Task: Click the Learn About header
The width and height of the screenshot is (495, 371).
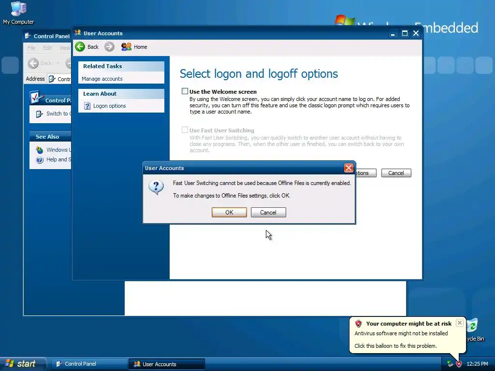Action: (x=121, y=94)
